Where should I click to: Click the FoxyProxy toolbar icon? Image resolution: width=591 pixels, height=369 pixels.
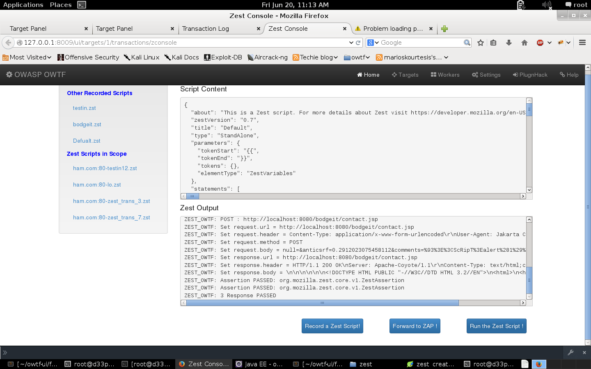(561, 43)
